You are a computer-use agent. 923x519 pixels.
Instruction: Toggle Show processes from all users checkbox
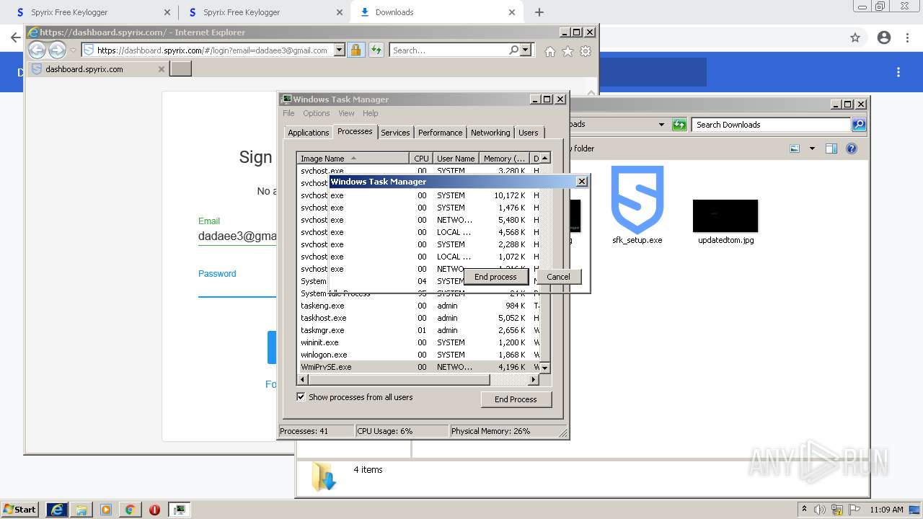[301, 397]
